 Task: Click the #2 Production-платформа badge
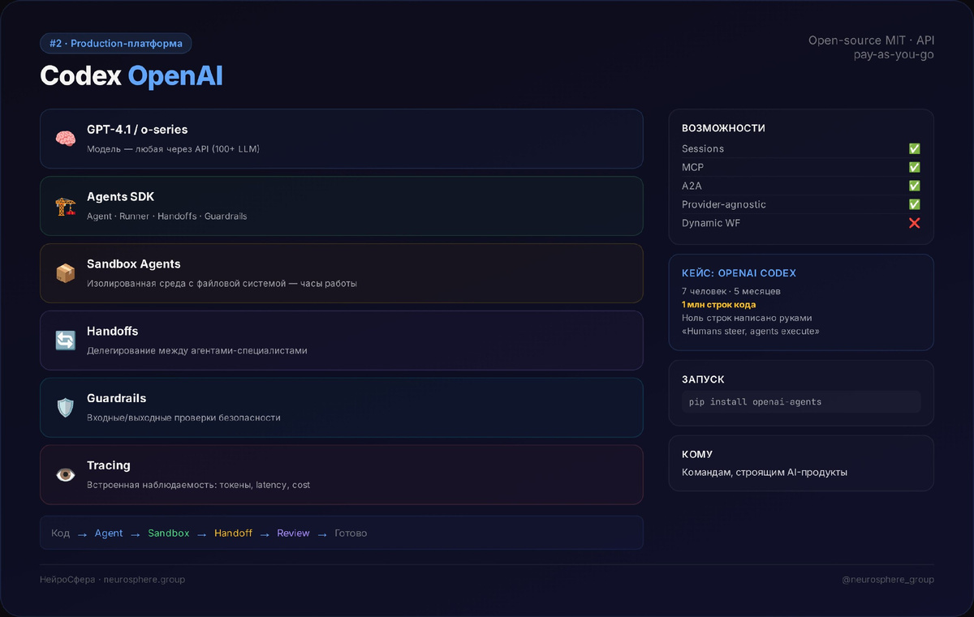(116, 44)
